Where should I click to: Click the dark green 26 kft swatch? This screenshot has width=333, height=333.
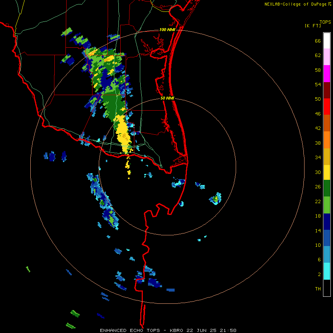click(327, 188)
